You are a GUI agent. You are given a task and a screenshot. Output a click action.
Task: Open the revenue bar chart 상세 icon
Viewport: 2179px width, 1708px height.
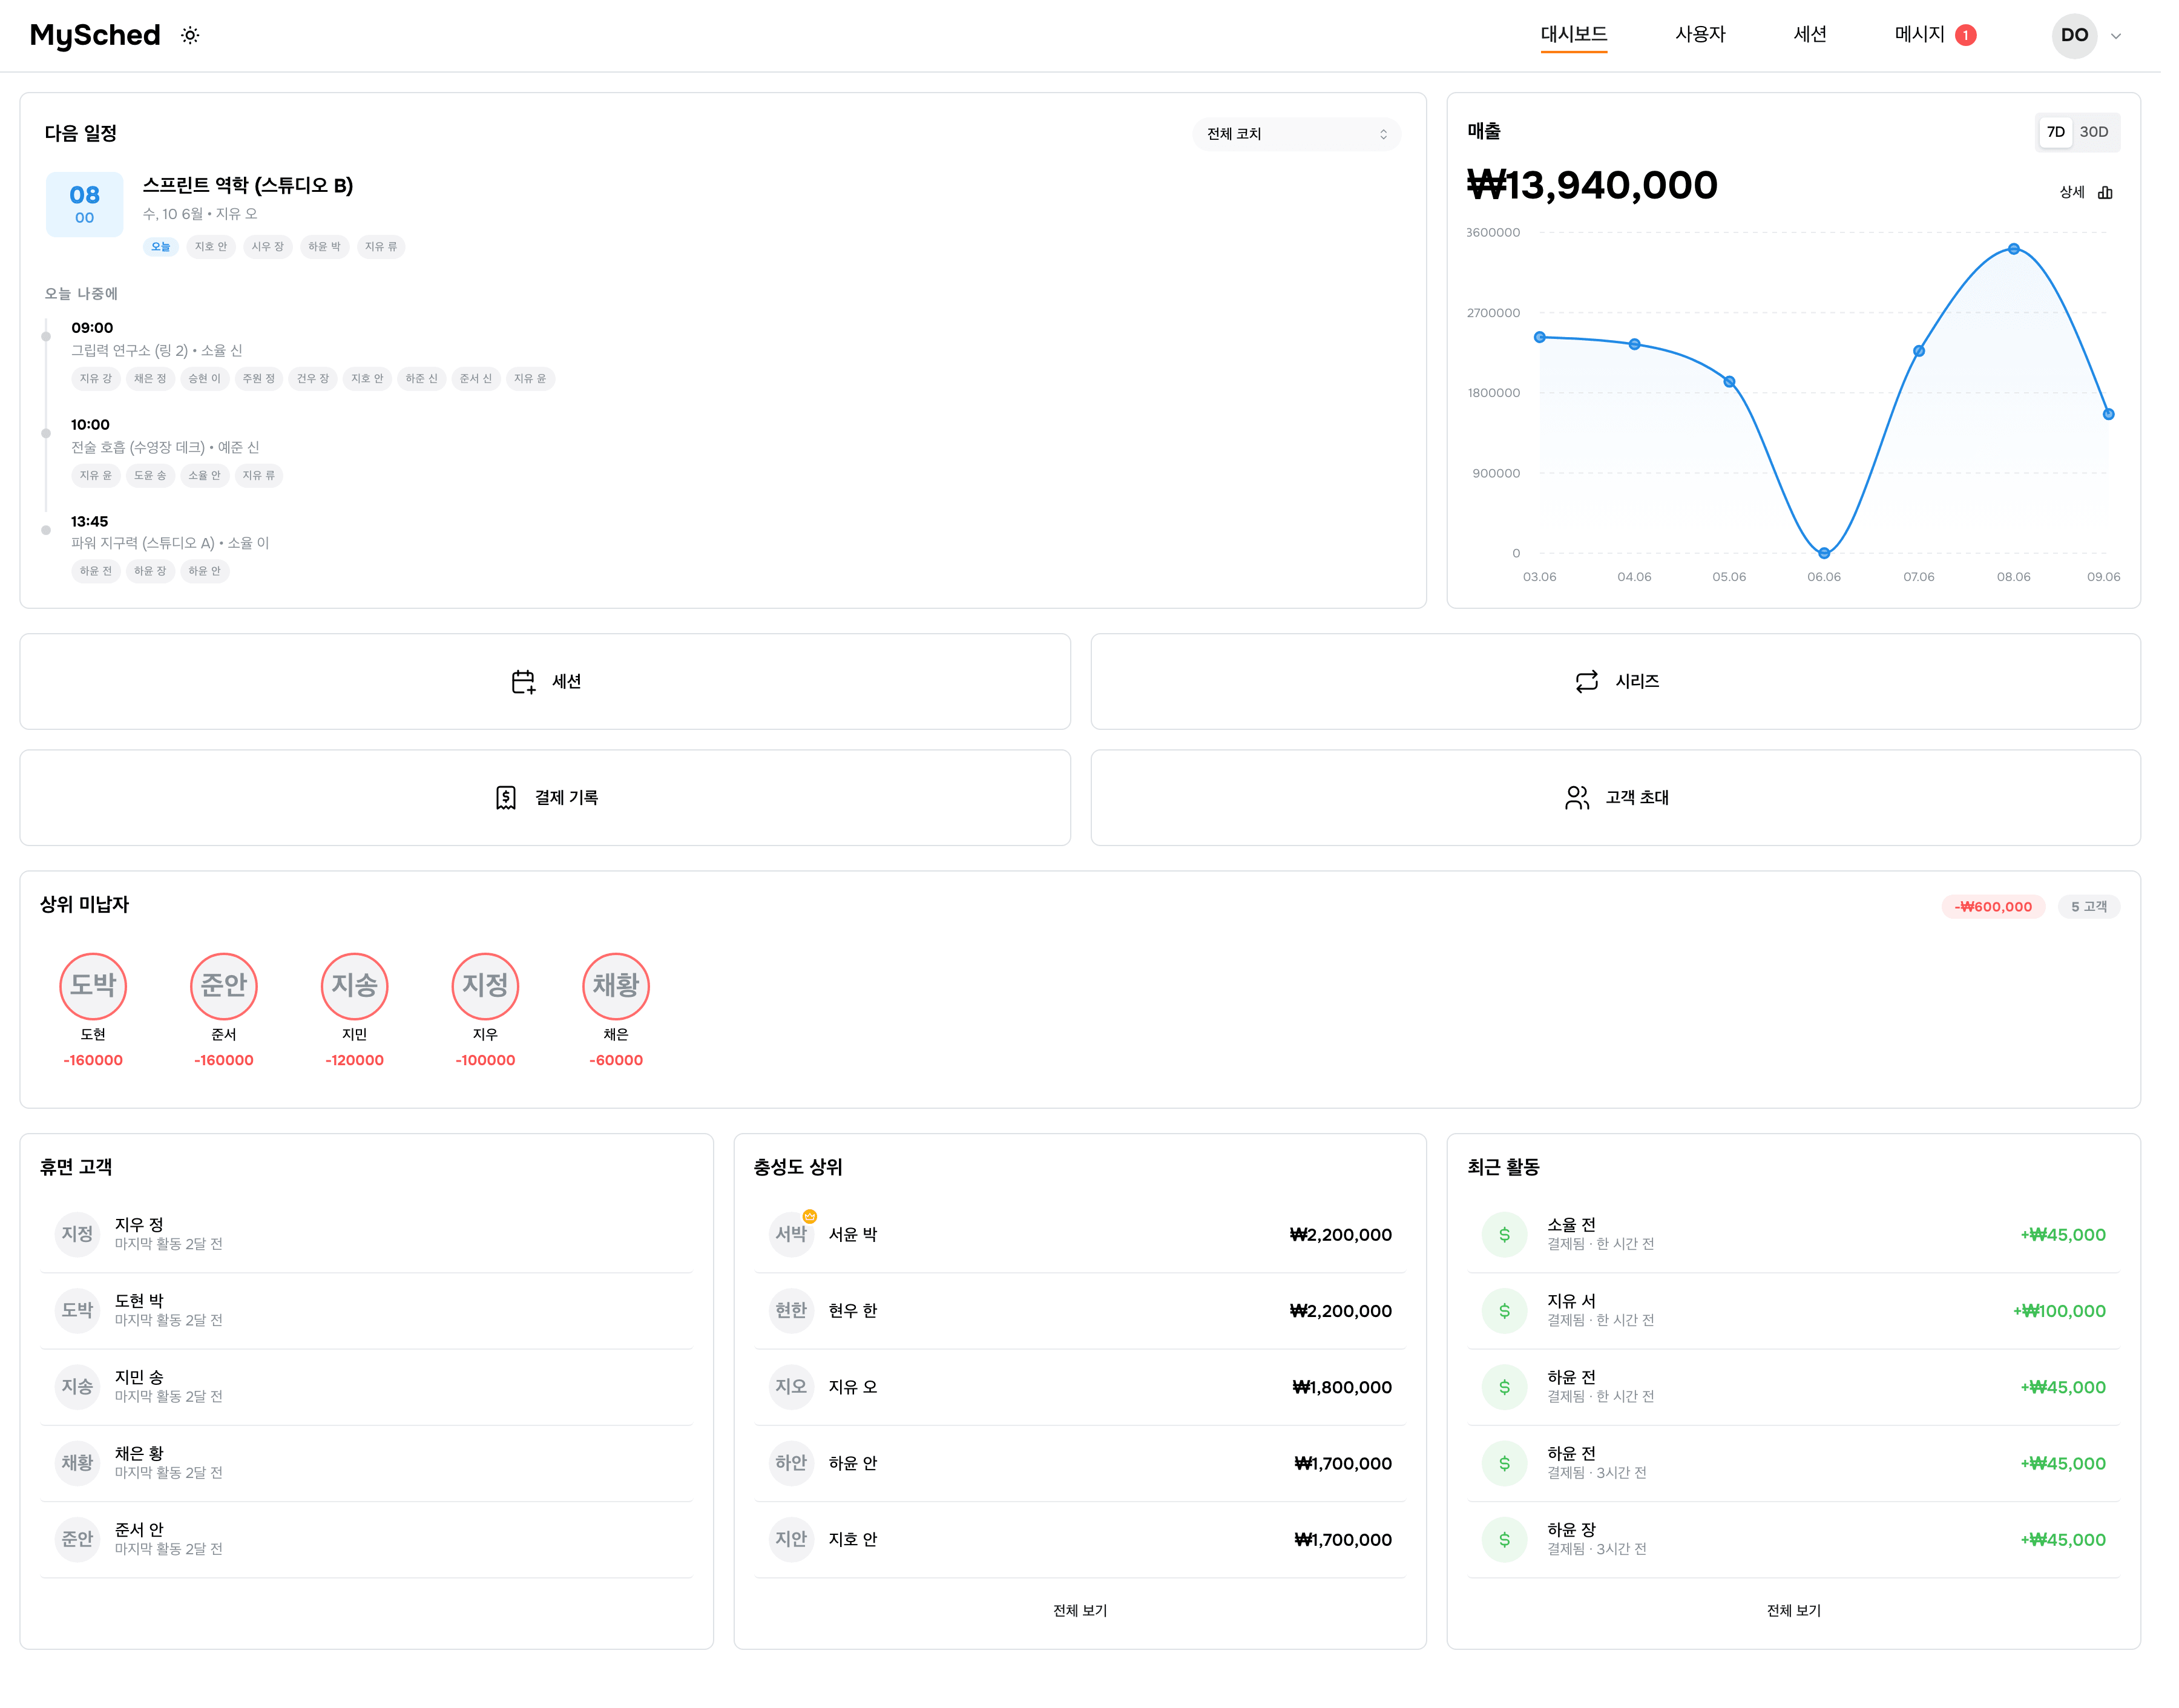coord(2122,194)
